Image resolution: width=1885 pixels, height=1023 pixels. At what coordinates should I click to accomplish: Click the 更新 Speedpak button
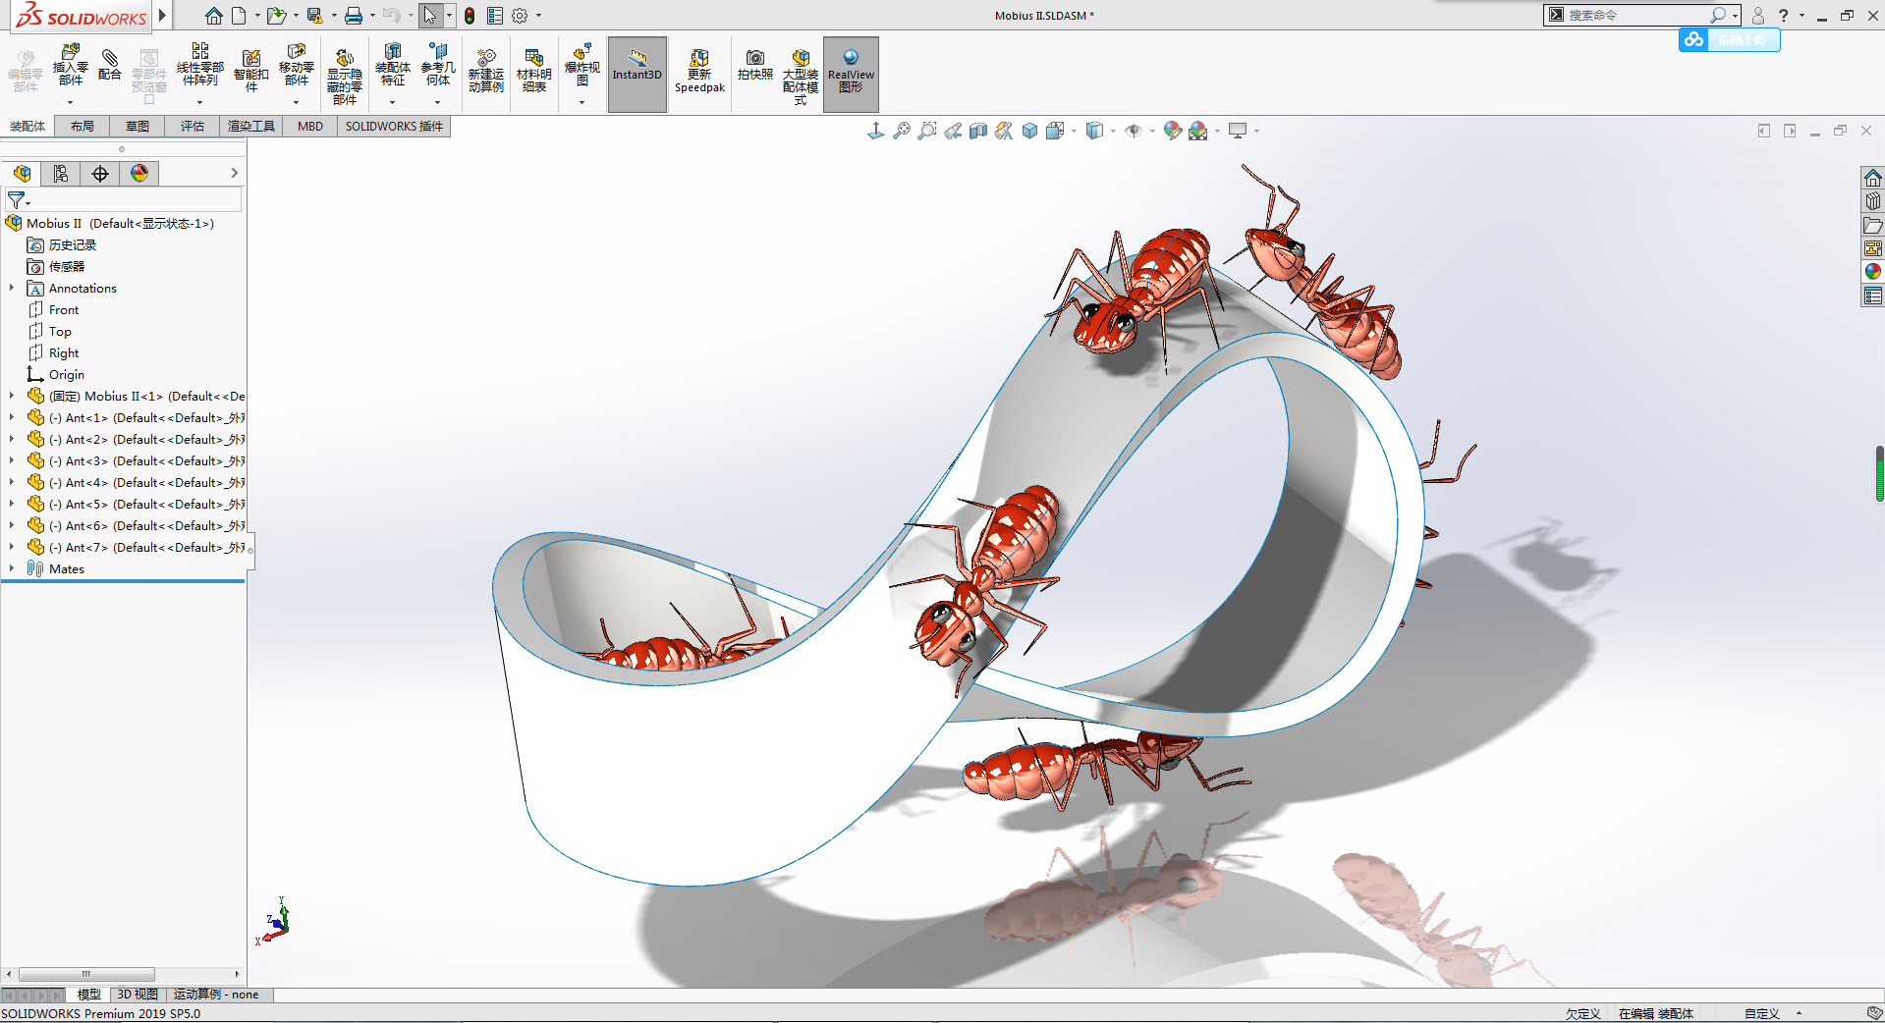(699, 74)
